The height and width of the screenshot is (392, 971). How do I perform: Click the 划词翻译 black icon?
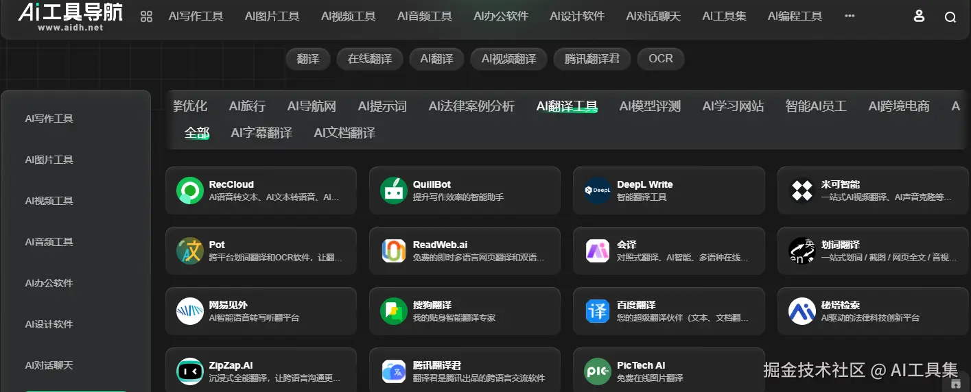pos(802,251)
